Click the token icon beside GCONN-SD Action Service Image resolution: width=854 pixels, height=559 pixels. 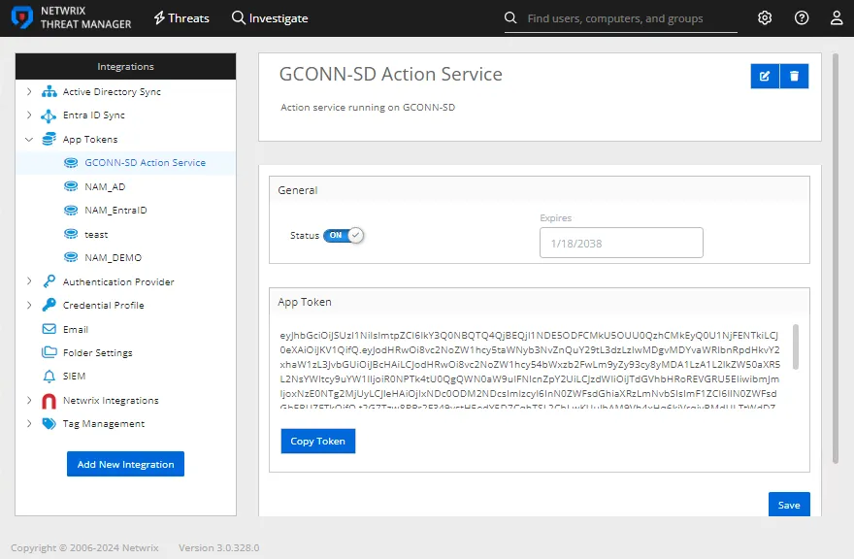click(71, 163)
